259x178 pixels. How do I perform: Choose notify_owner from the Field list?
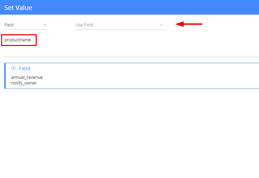[x=24, y=83]
